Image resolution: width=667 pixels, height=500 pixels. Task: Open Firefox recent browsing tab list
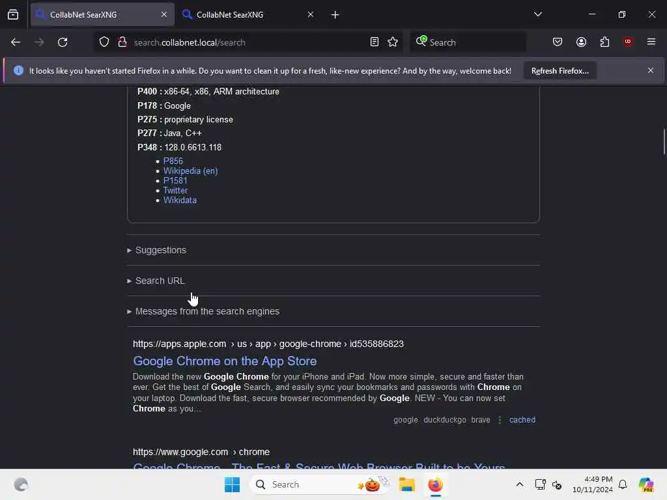tap(13, 14)
